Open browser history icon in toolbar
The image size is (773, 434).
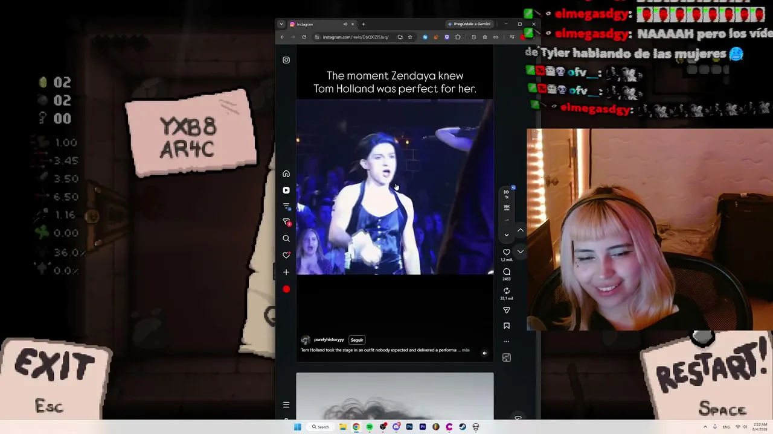pos(474,37)
